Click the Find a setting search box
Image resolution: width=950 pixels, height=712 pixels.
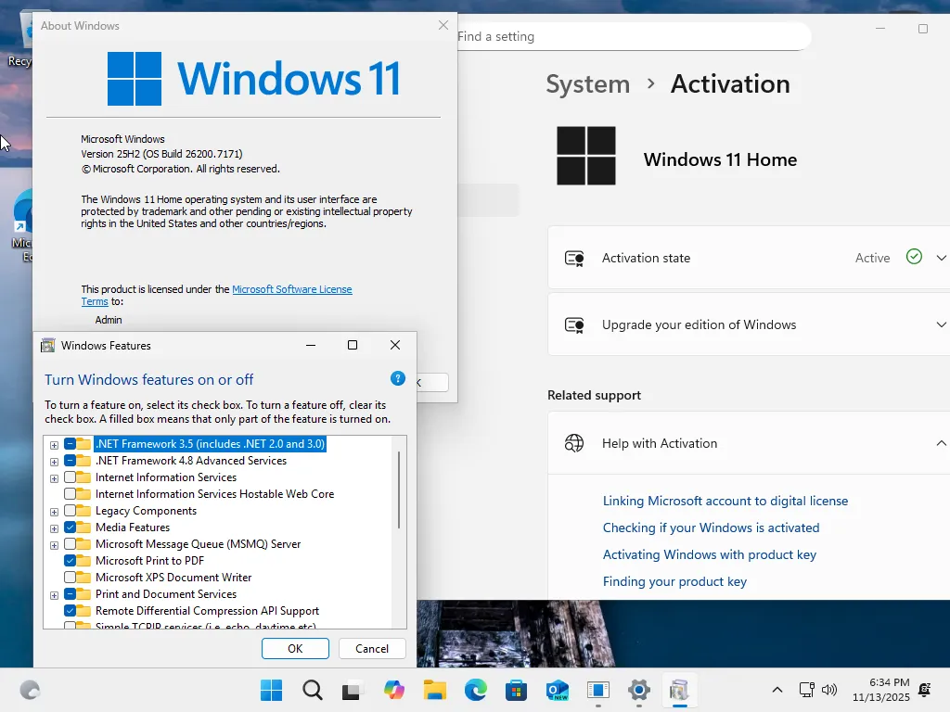point(603,36)
